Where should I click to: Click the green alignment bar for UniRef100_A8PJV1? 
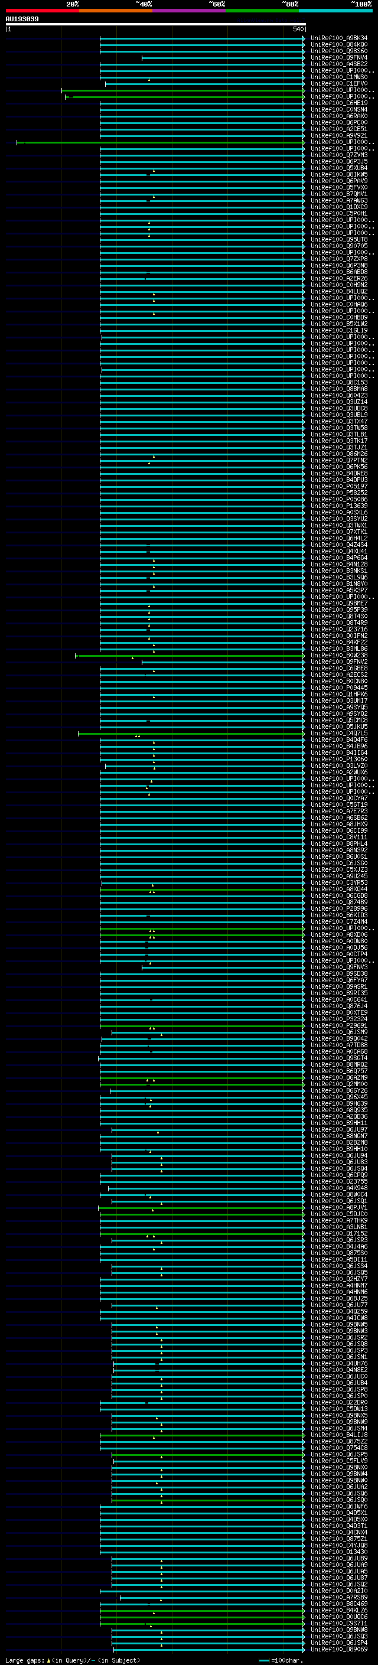201,1207
